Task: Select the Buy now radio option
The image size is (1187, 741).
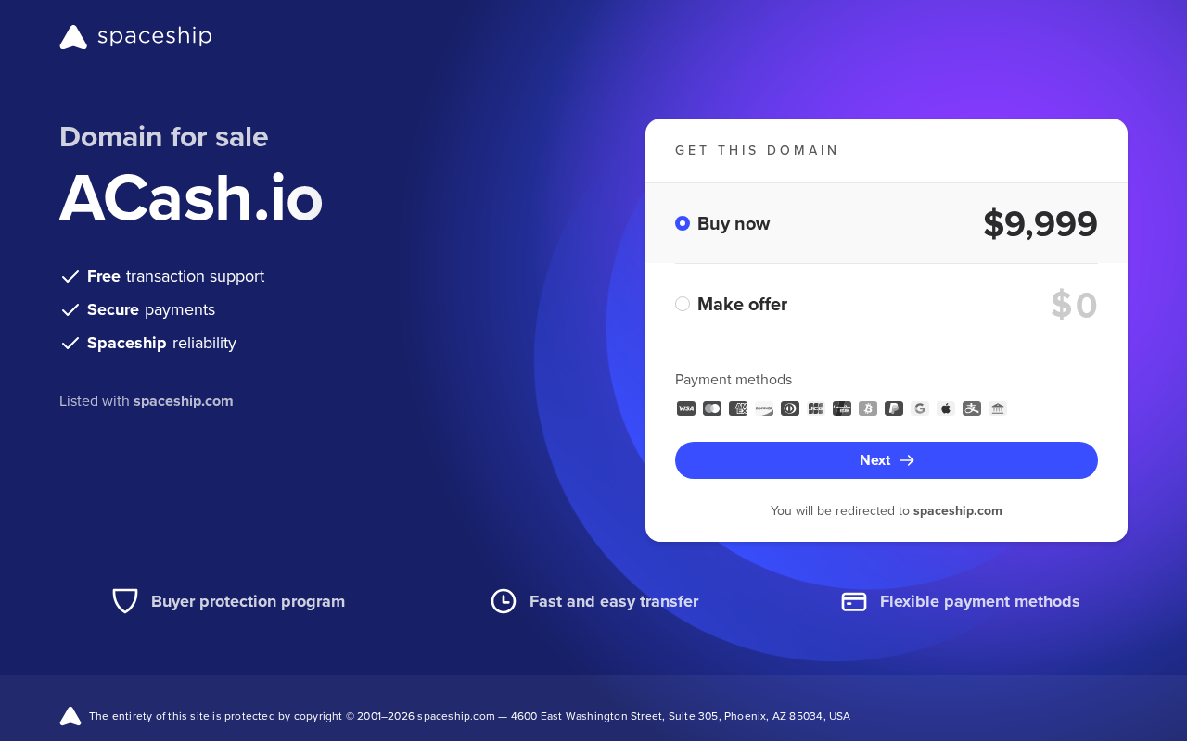Action: point(683,223)
